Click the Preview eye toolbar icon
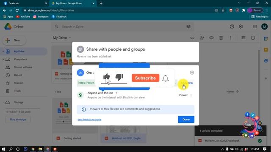The width and height of the screenshot is (271, 152). pos(211,38)
